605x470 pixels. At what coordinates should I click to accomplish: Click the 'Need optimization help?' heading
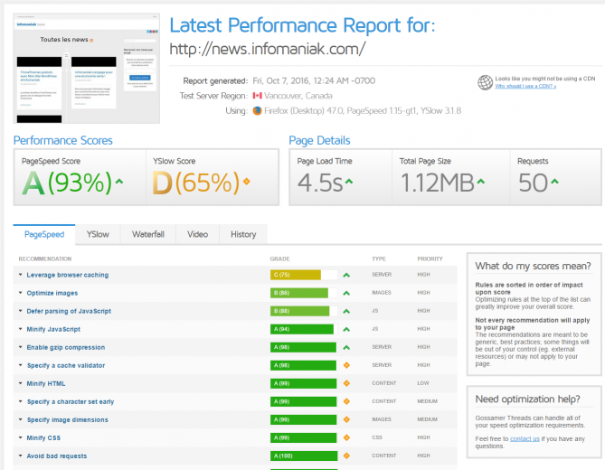coord(527,399)
